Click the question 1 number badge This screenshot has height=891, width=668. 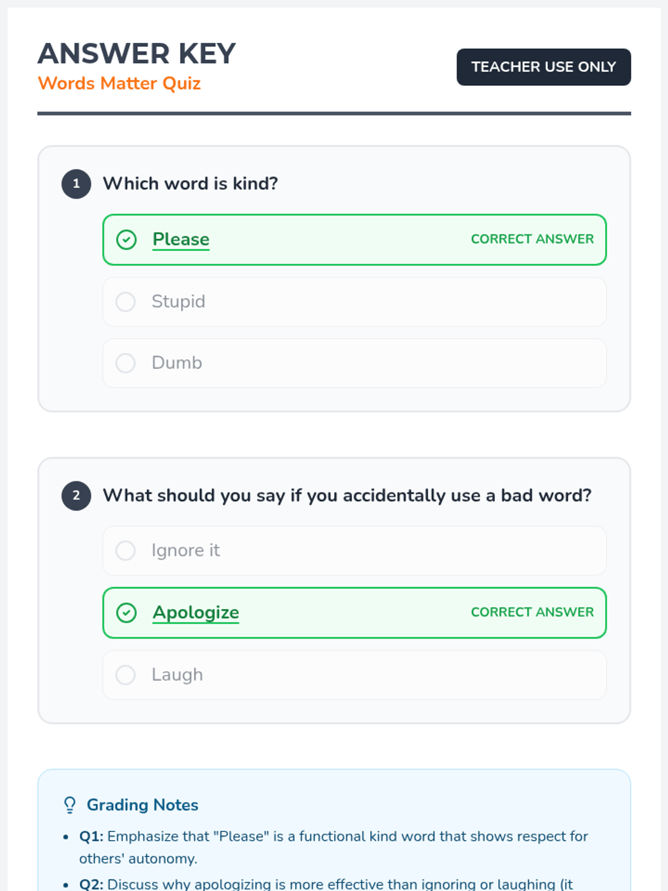click(76, 184)
